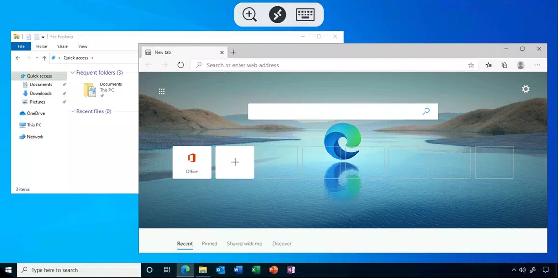Collapse the Recent files section
Screen dimensions: 558x278
click(x=72, y=111)
